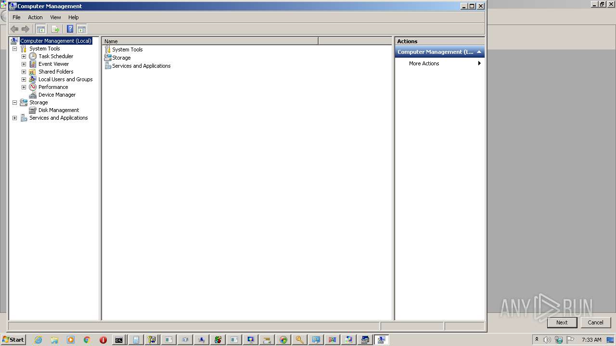
Task: Select Disk Management icon in tree
Action: 33,110
